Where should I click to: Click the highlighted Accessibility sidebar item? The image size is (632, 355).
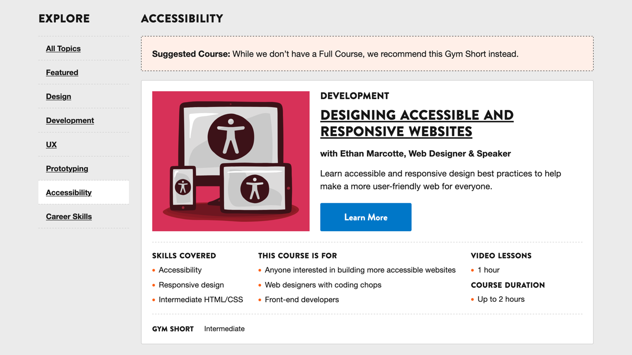pyautogui.click(x=69, y=193)
